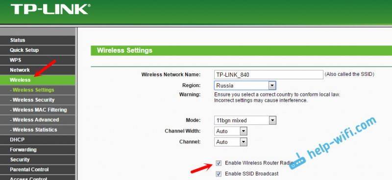Screen dimensions: 392x180
Task: View Wireless Statistics page
Action: pyautogui.click(x=38, y=130)
